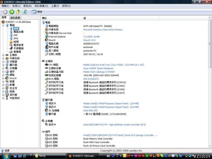Select the 軟體 software tree node
The height and width of the screenshot is (159, 212).
(x=12, y=85)
